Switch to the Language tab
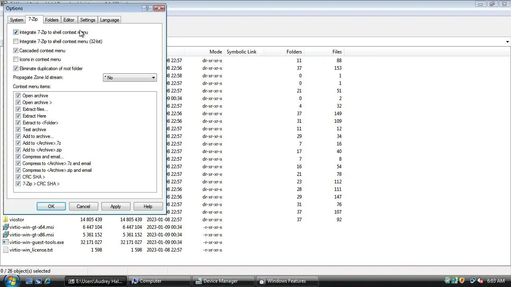511x287 pixels. click(109, 20)
